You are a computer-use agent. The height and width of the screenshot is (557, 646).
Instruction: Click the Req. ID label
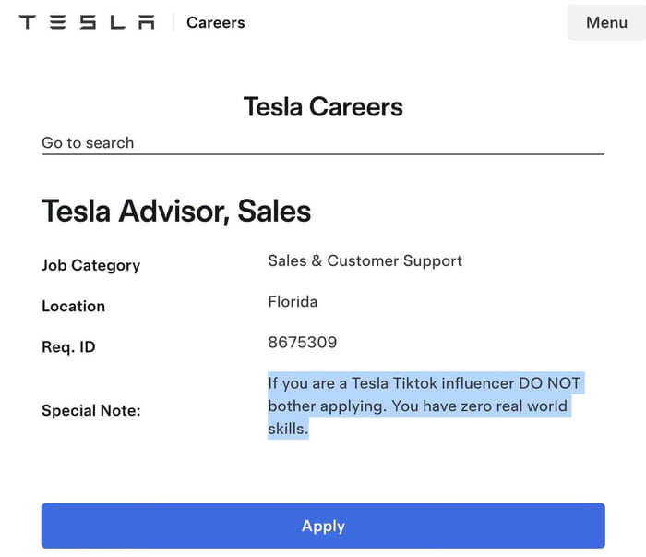click(68, 347)
